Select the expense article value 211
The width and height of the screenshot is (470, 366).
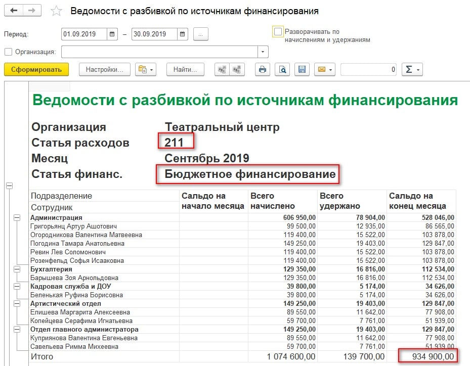pyautogui.click(x=174, y=143)
